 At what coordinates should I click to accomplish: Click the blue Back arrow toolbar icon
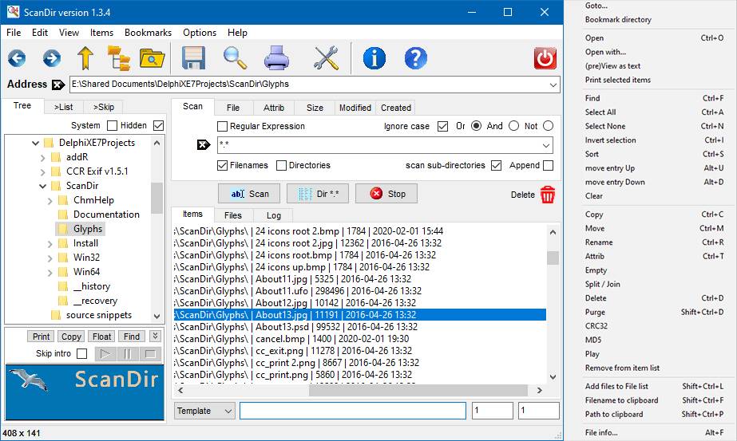pyautogui.click(x=17, y=59)
